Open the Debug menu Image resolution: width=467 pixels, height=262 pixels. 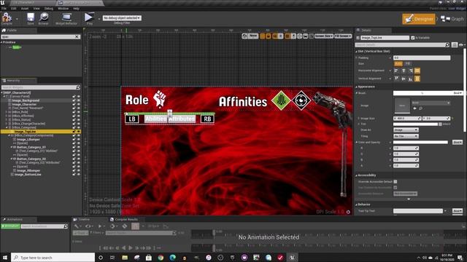click(49, 8)
